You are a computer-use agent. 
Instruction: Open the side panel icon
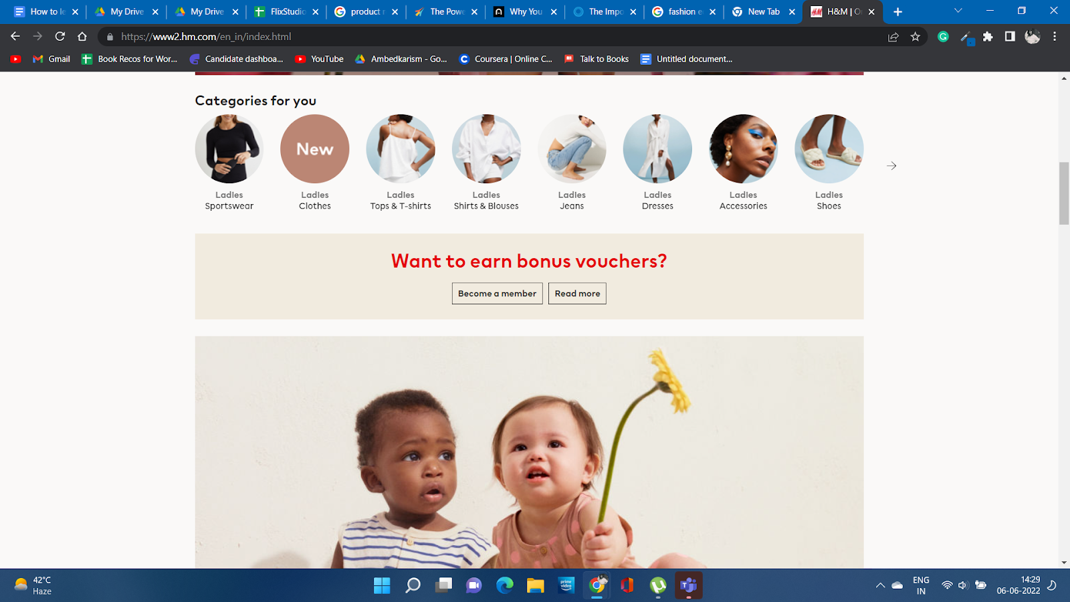[x=1010, y=37]
